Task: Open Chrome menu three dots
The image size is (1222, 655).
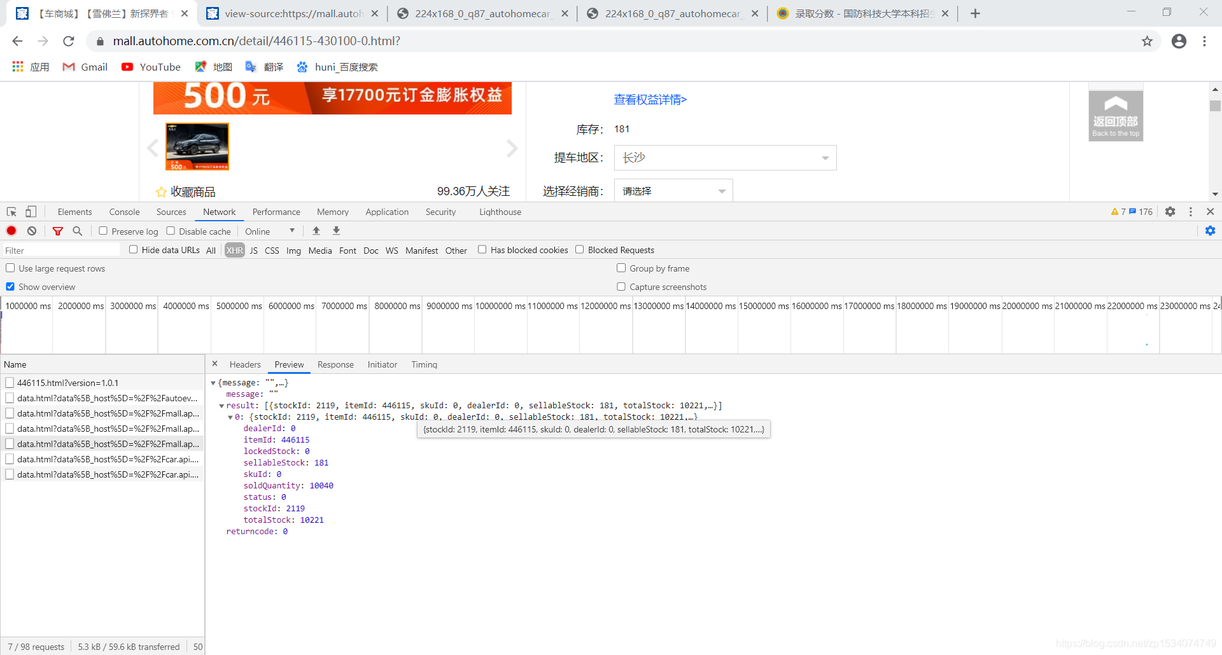Action: (1204, 41)
